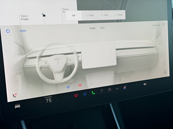Open the navigation app icon
The width and height of the screenshot is (173, 129).
coord(125,87)
